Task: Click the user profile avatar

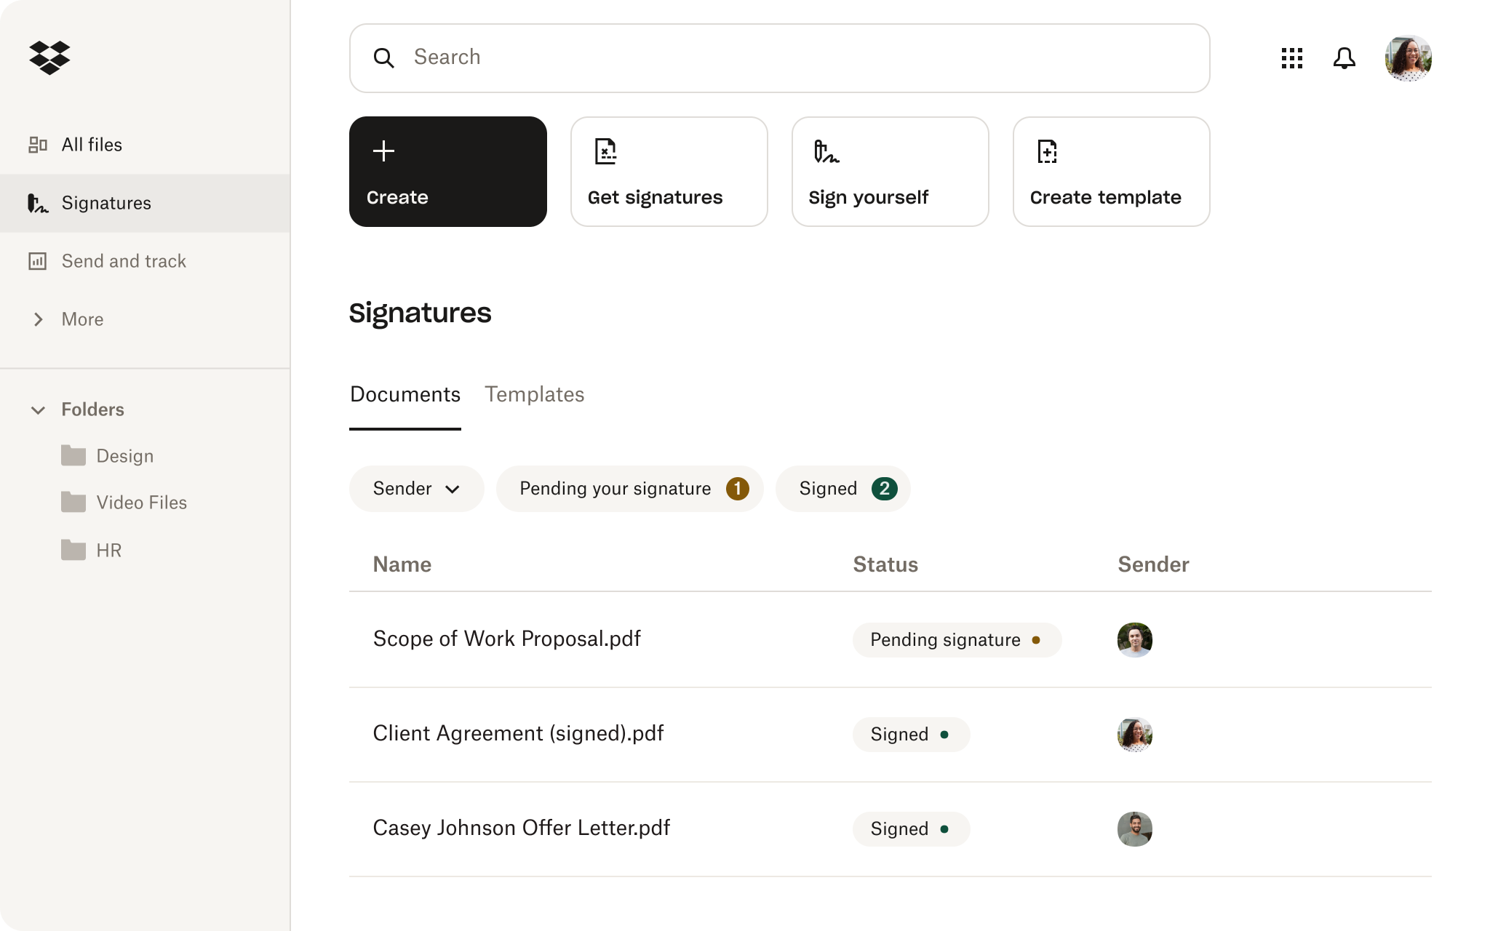Action: pos(1409,58)
